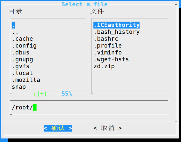Select the .gnupg directory
This screenshot has height=142, width=181.
coord(22,60)
